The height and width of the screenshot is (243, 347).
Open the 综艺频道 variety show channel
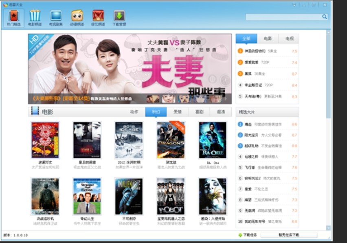coord(98,18)
